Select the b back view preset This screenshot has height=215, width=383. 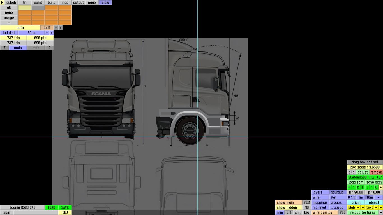click(358, 187)
